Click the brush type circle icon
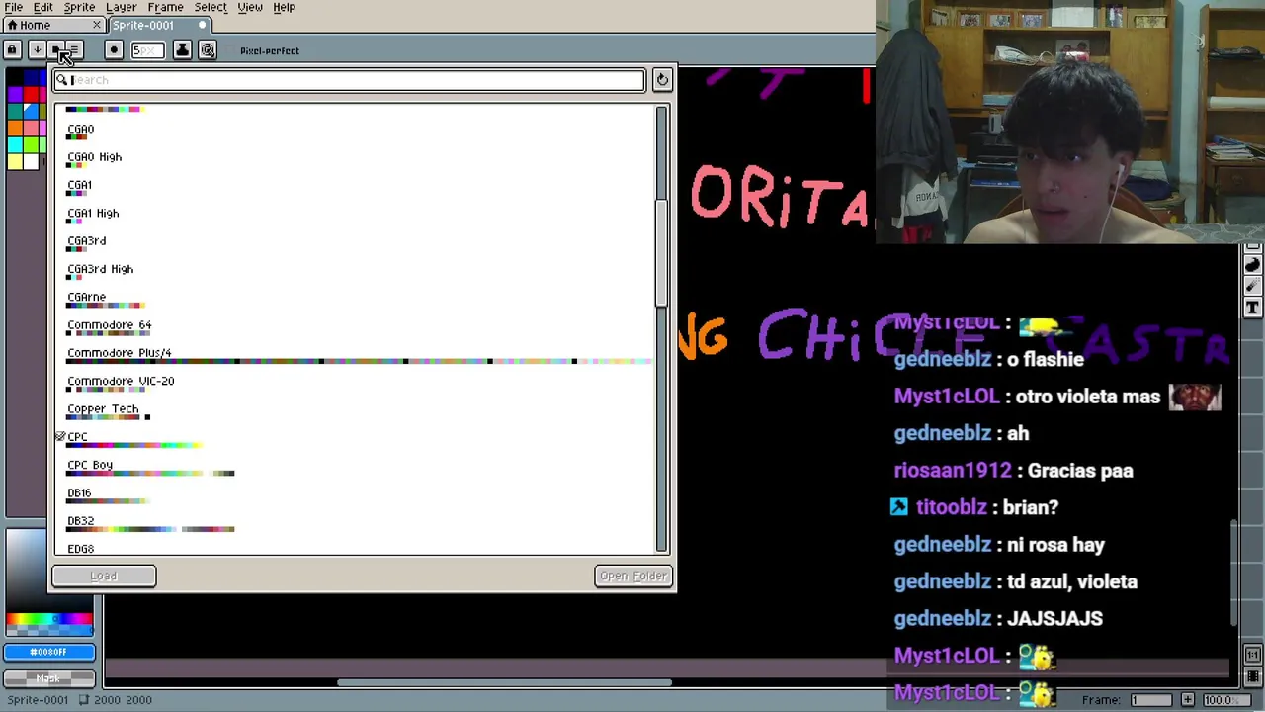The width and height of the screenshot is (1265, 712). (x=114, y=50)
